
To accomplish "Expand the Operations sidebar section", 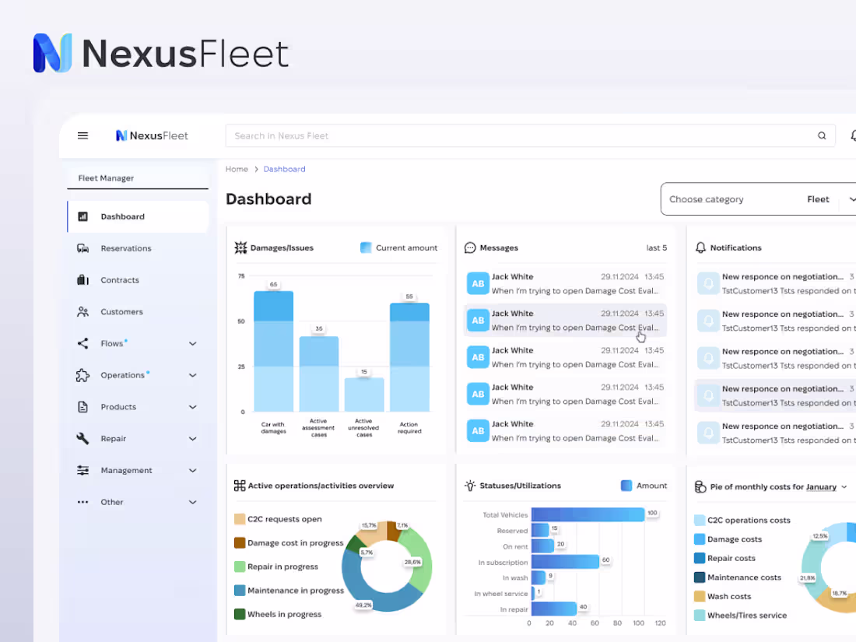I will (123, 375).
